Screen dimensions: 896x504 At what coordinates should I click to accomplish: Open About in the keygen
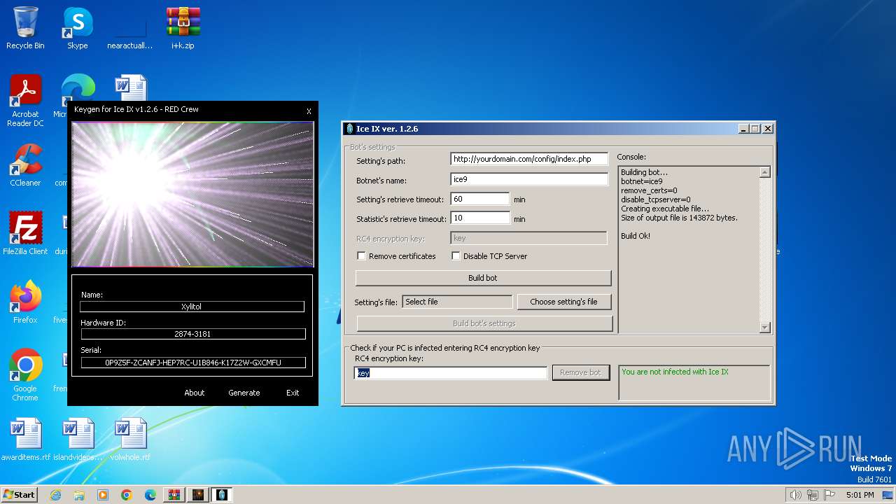(195, 393)
